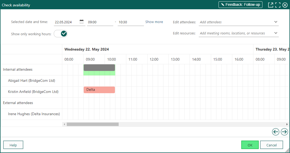Click scrollbar right arrow of timeline
The width and height of the screenshot is (290, 153).
287,124
